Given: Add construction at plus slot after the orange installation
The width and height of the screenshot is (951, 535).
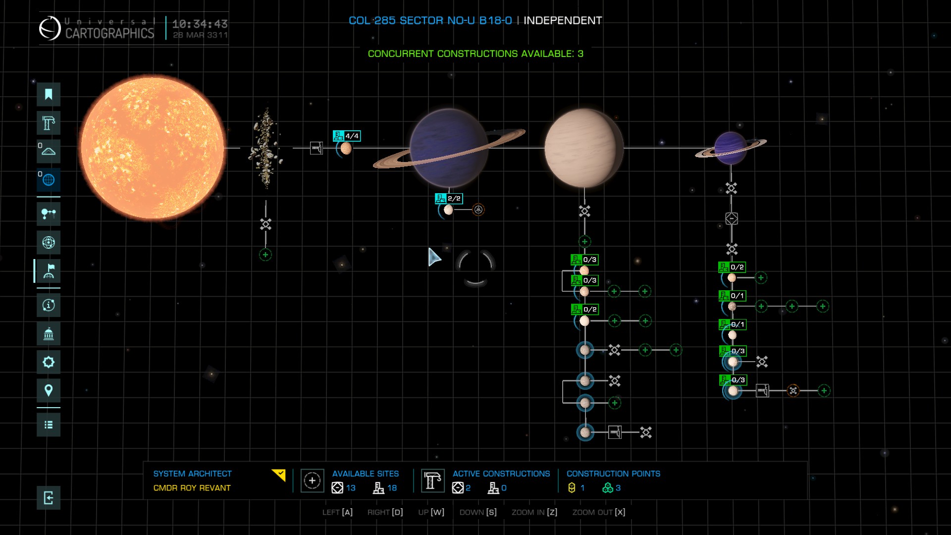Looking at the screenshot, I should coord(824,391).
